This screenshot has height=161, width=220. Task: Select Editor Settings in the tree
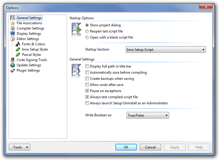click(x=28, y=39)
